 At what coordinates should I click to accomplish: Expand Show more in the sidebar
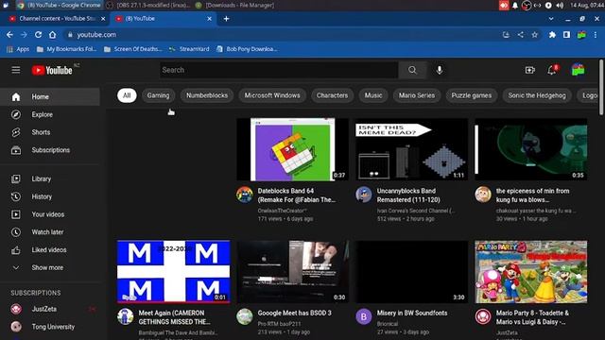pyautogui.click(x=50, y=267)
